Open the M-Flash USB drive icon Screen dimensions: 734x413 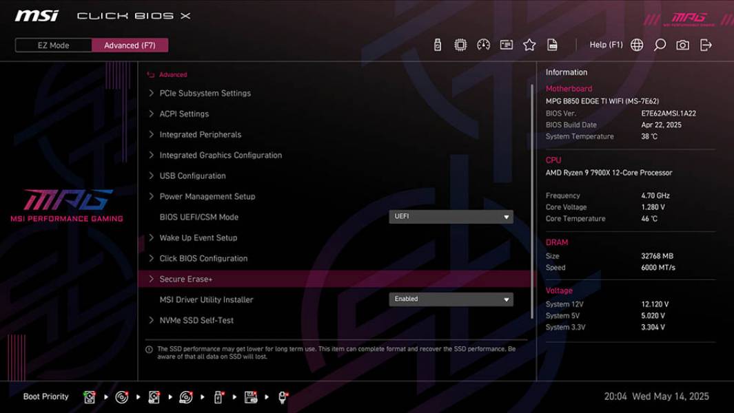click(437, 45)
